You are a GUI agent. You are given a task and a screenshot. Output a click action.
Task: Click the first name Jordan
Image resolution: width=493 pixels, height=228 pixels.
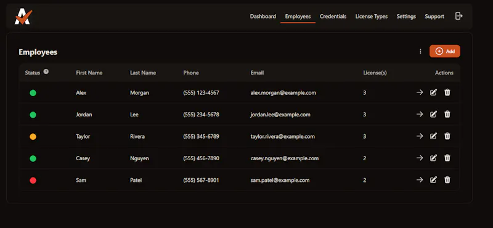click(84, 115)
